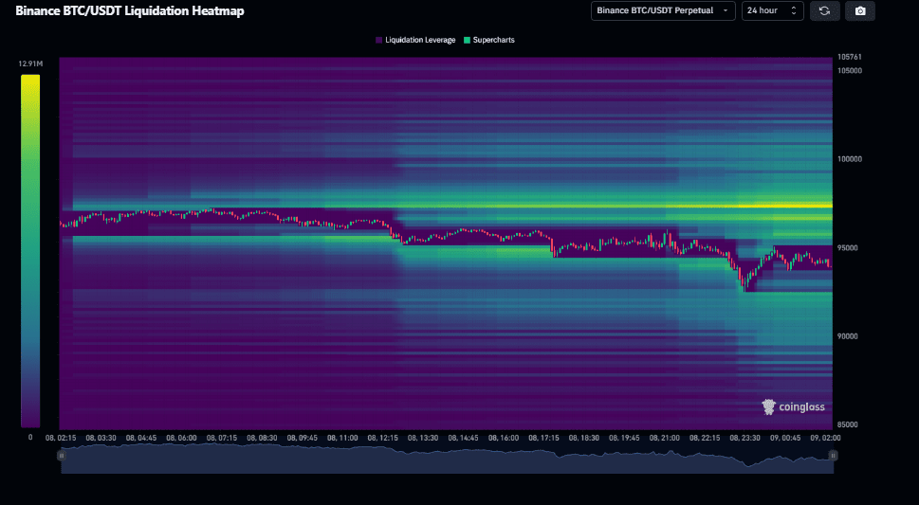The height and width of the screenshot is (505, 919).
Task: Click the refresh chart icon
Action: pyautogui.click(x=824, y=11)
